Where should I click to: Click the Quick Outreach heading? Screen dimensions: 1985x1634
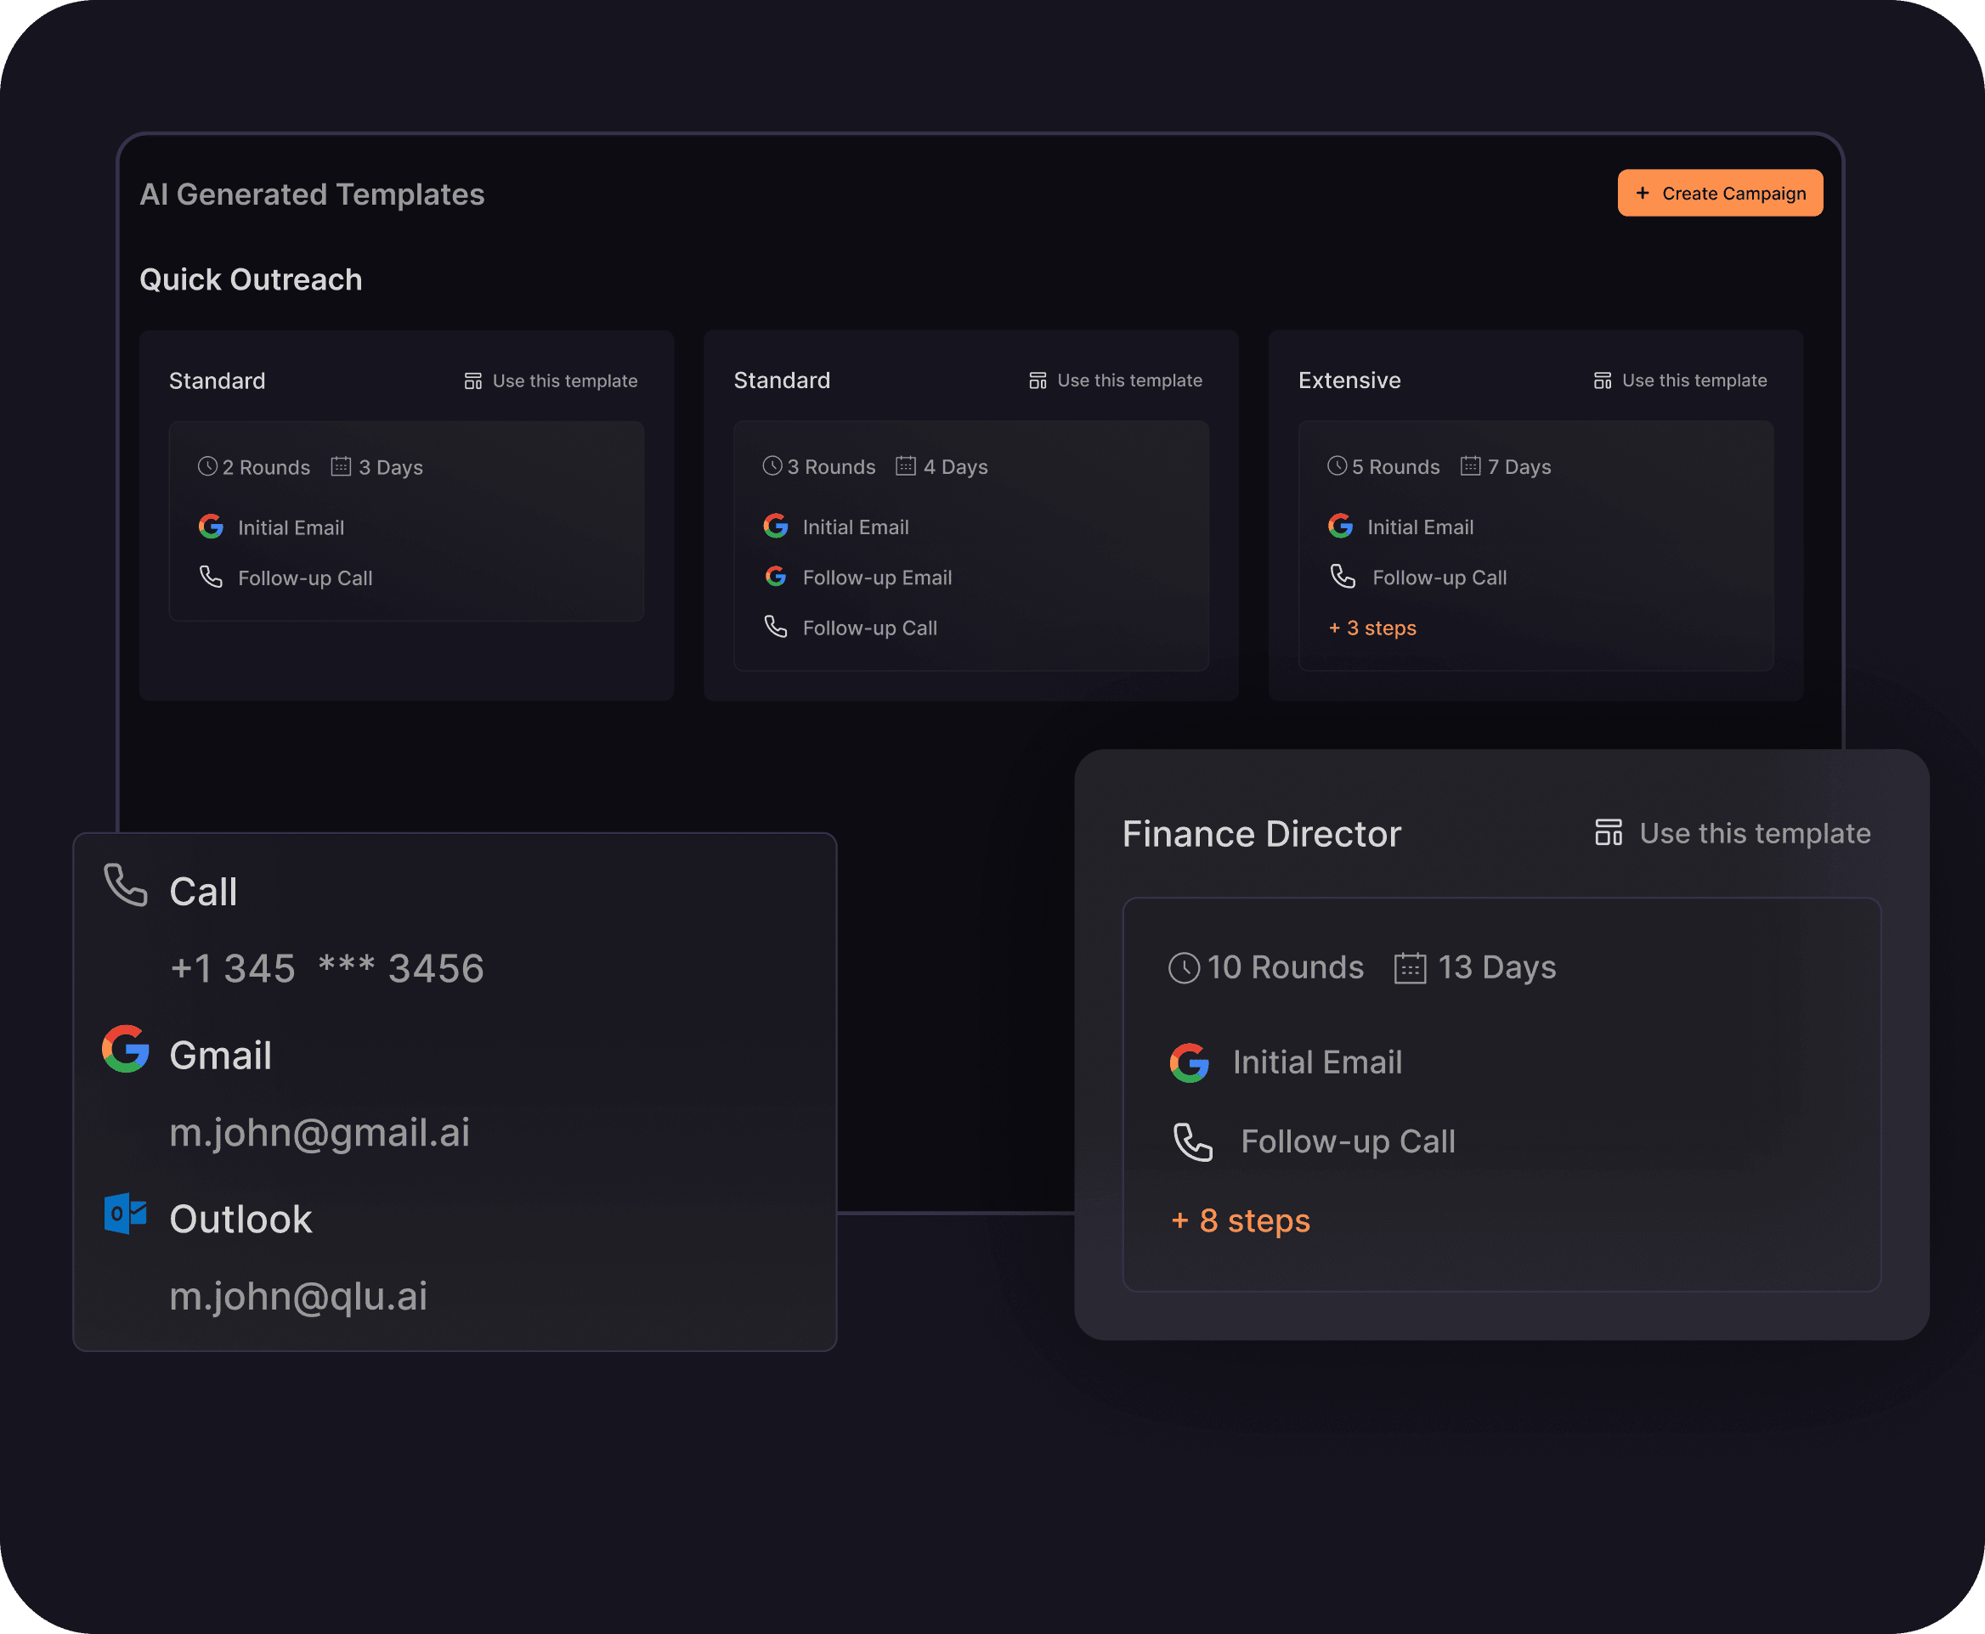pyautogui.click(x=251, y=279)
